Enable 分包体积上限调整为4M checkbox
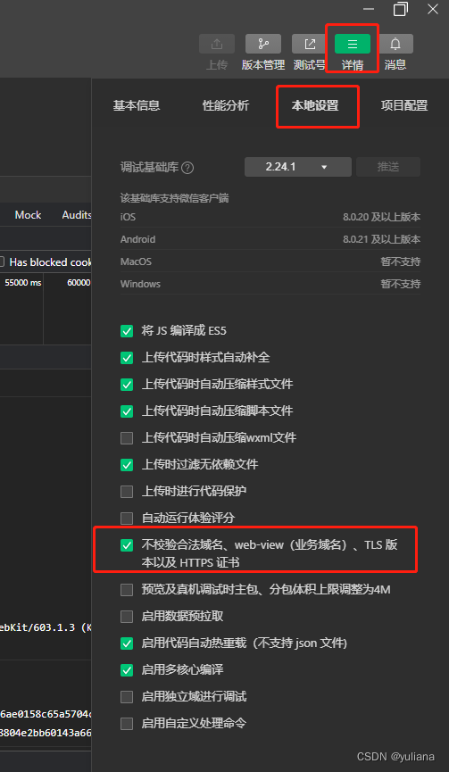 (127, 589)
